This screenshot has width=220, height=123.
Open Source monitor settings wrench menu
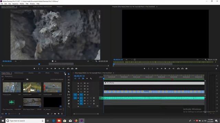[96, 61]
